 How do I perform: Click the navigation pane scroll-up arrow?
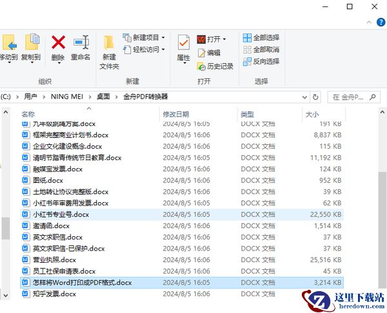click(x=6, y=112)
